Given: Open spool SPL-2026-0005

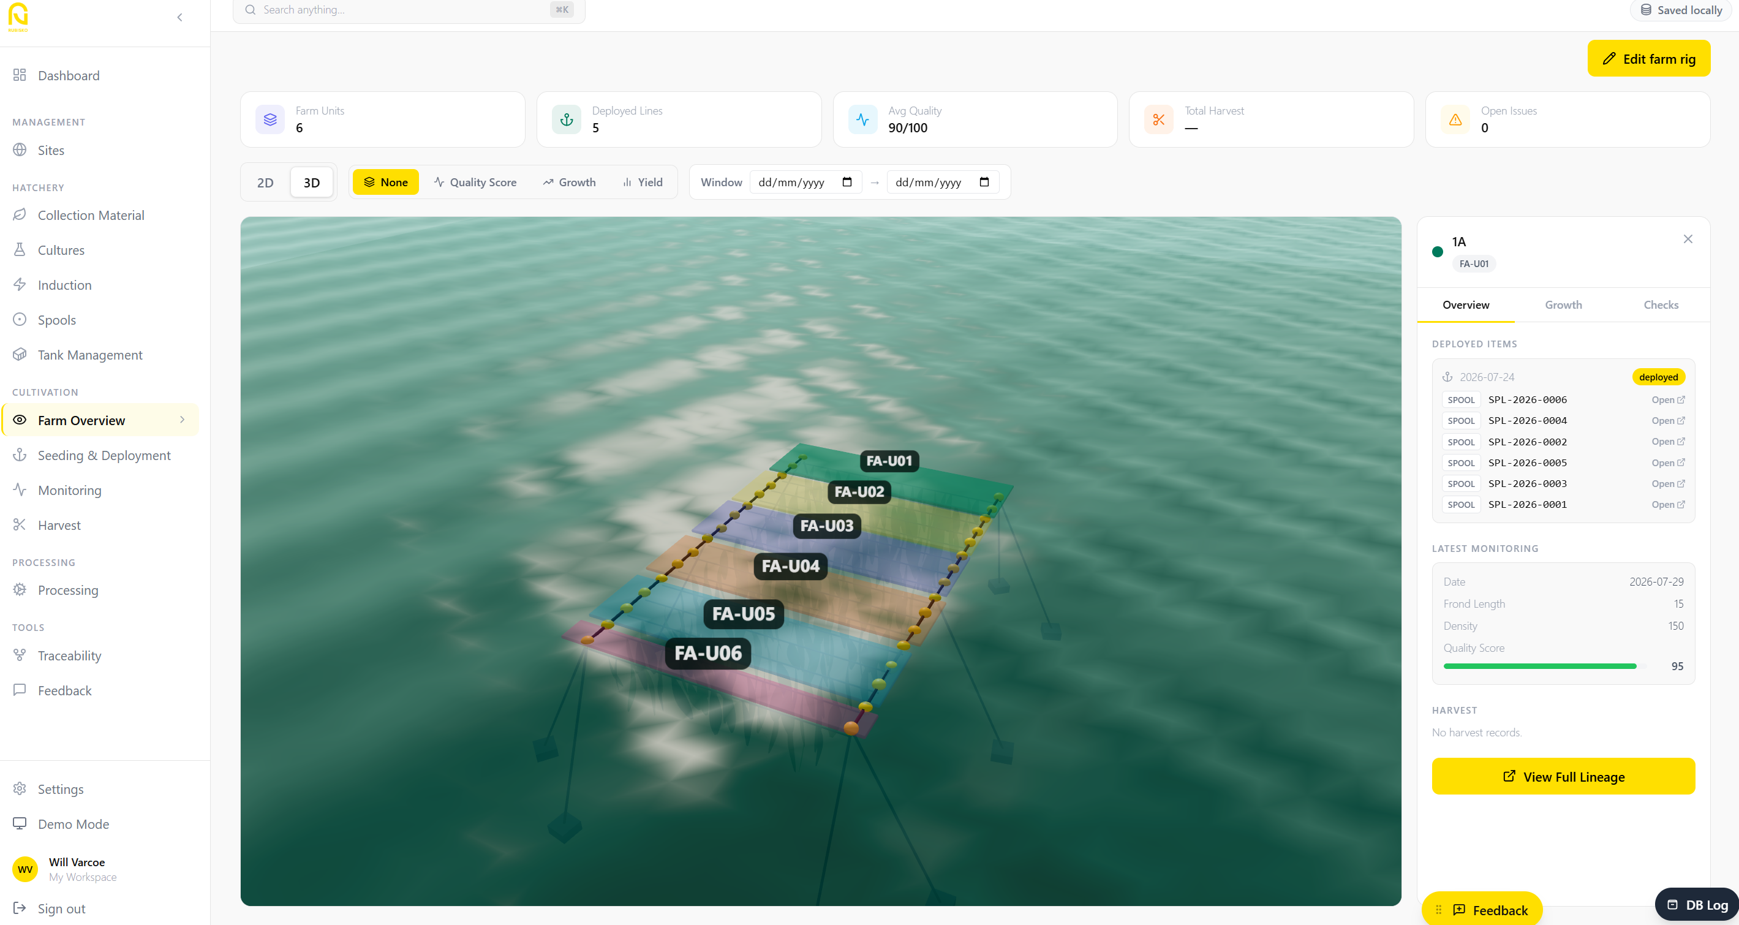Looking at the screenshot, I should pyautogui.click(x=1668, y=462).
